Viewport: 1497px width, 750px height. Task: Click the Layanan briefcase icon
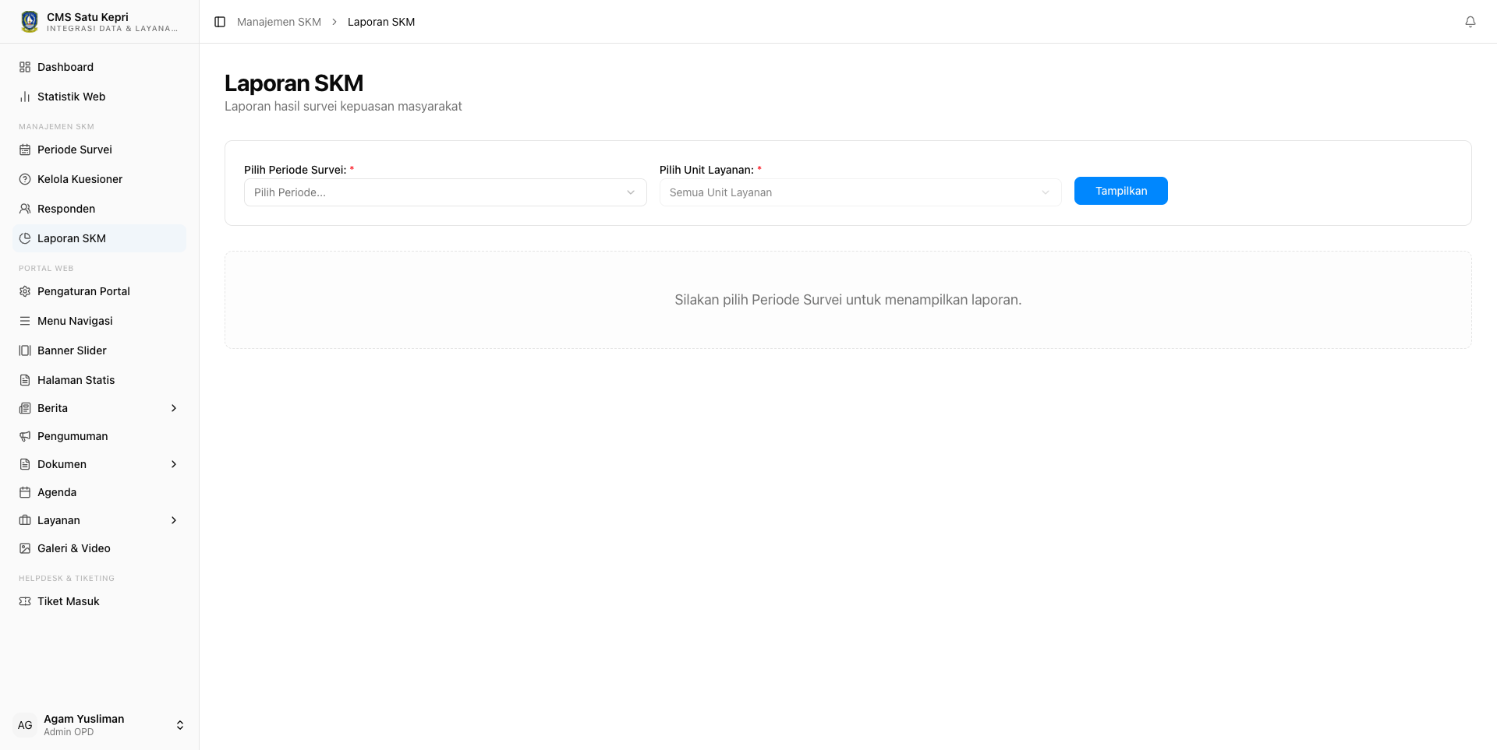click(x=25, y=520)
